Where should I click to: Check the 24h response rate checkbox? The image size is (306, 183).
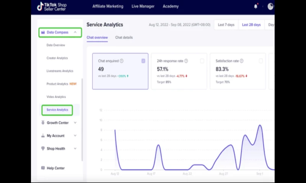[x=202, y=61]
